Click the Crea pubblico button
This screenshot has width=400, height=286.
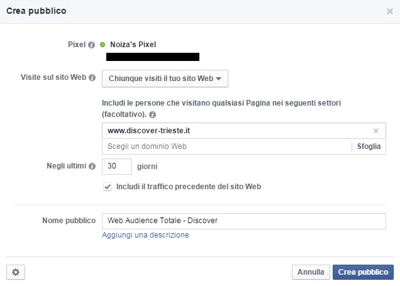(363, 272)
